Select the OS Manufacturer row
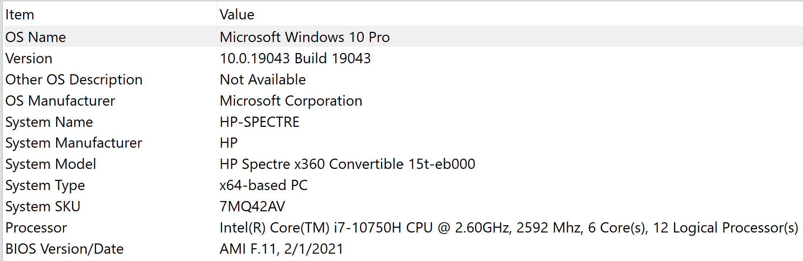803x261 pixels. [x=60, y=101]
